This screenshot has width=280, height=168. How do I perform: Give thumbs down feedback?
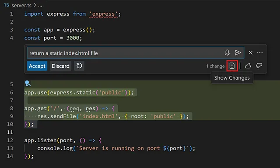259,66
